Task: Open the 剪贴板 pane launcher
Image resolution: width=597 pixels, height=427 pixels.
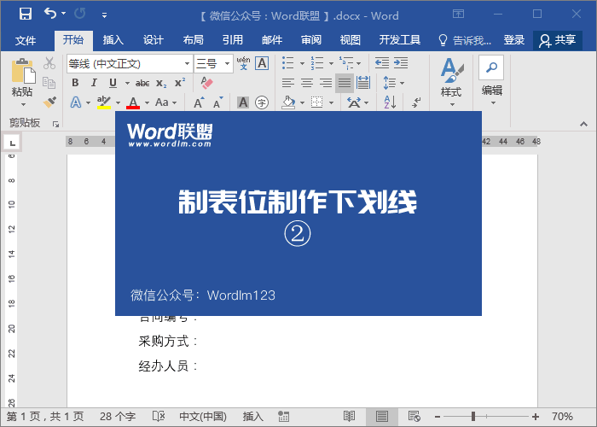Action: (x=56, y=124)
